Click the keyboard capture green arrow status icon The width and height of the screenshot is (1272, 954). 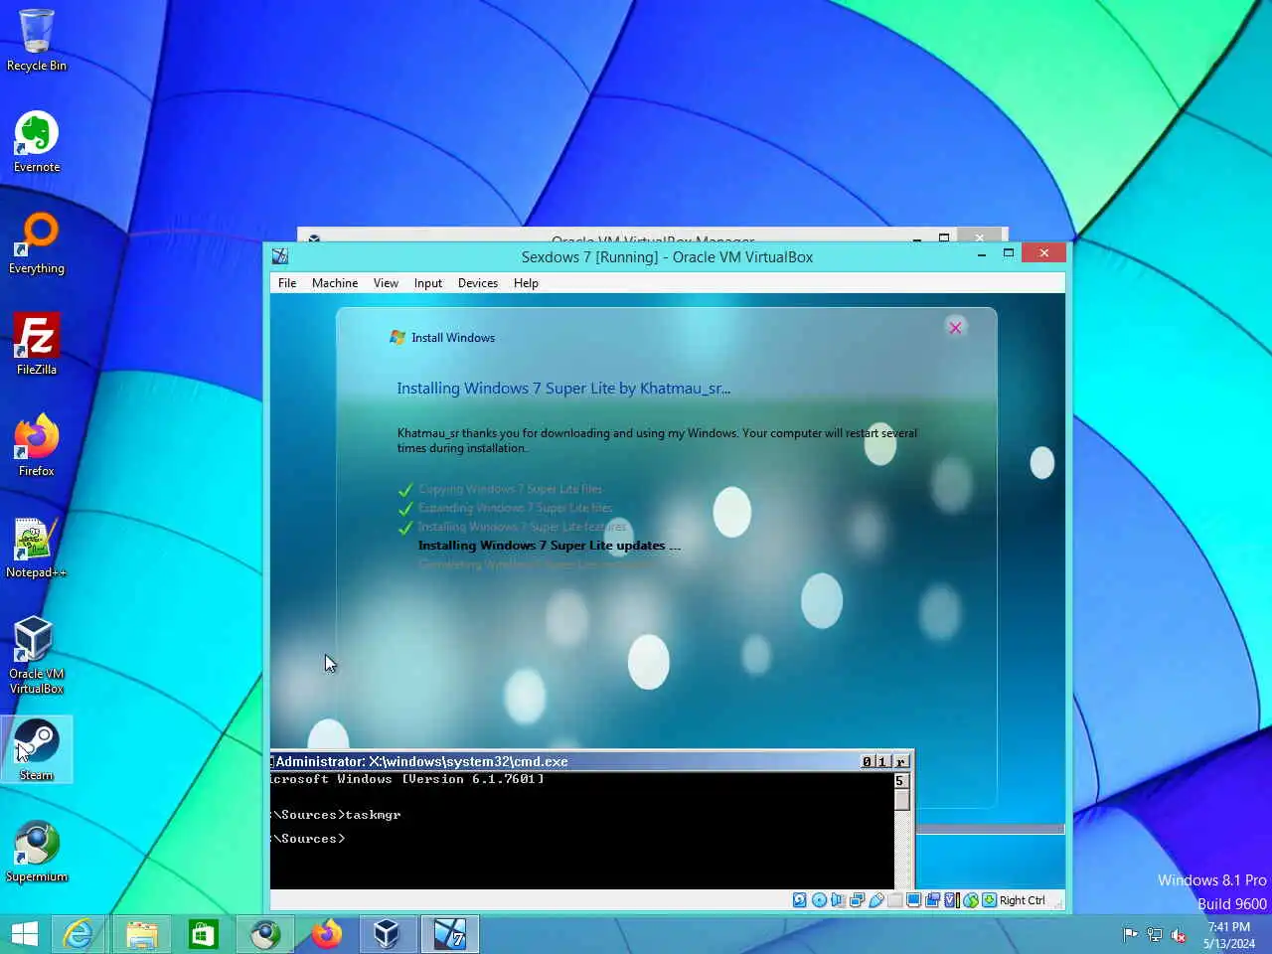point(989,900)
